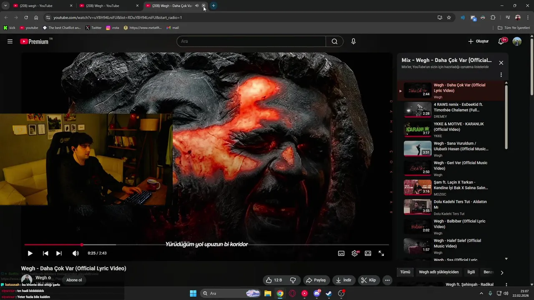Open the YouTube account avatar menu
This screenshot has height=300, width=534.
point(517,41)
